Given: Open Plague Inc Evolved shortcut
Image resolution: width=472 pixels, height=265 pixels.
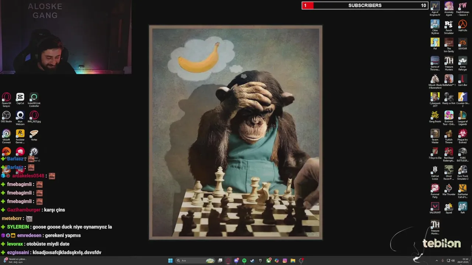Looking at the screenshot, I should click(x=462, y=136).
